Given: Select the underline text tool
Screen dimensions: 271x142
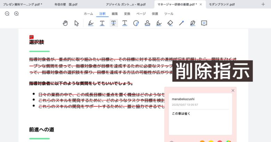Looking at the screenshot, I should pos(102,23).
